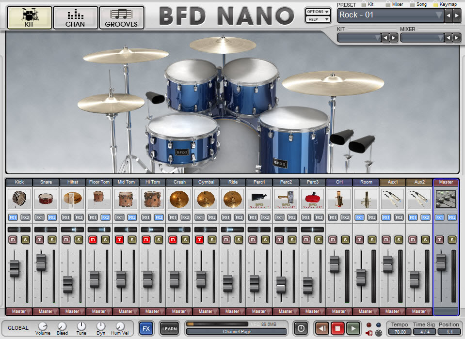Open the KIT selector dropdown
Image resolution: width=465 pixels, height=339 pixels.
(x=359, y=38)
